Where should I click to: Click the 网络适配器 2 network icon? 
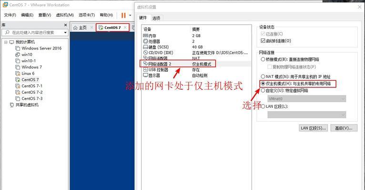click(145, 64)
